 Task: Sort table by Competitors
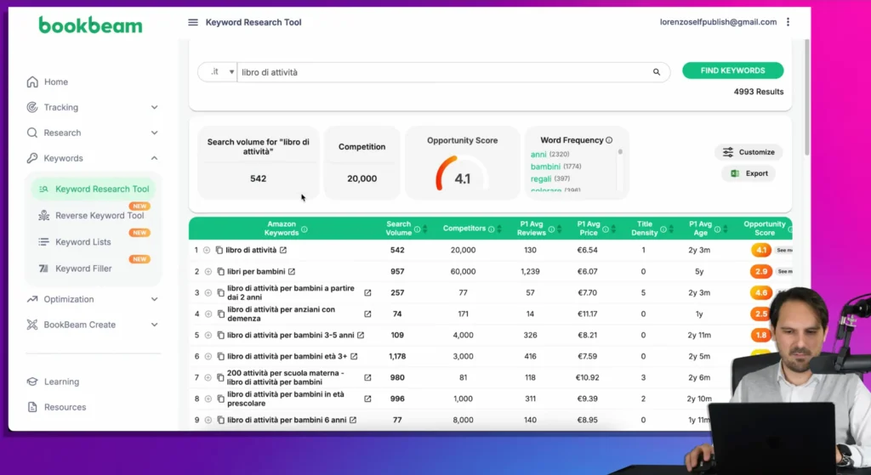(x=499, y=229)
